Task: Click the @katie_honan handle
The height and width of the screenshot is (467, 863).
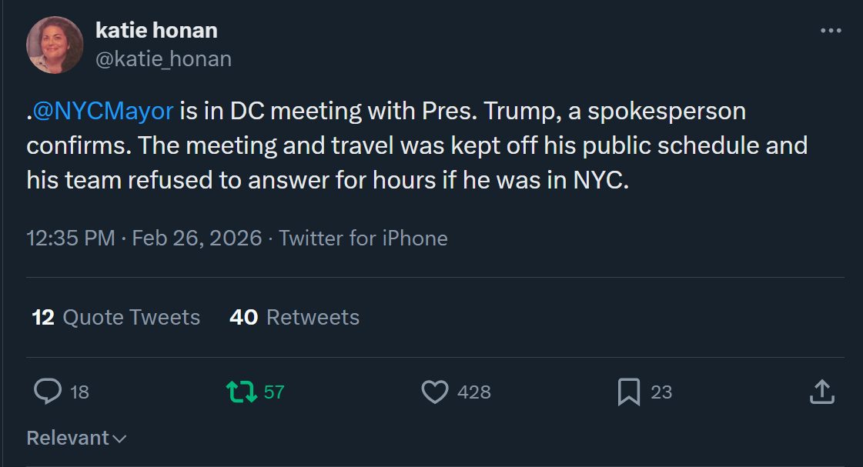Action: click(x=163, y=58)
